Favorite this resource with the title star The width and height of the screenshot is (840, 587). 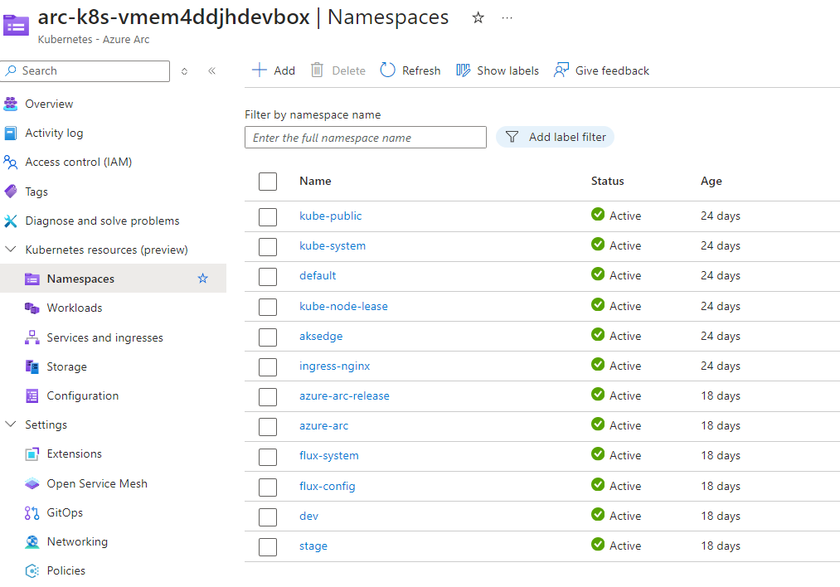(478, 17)
